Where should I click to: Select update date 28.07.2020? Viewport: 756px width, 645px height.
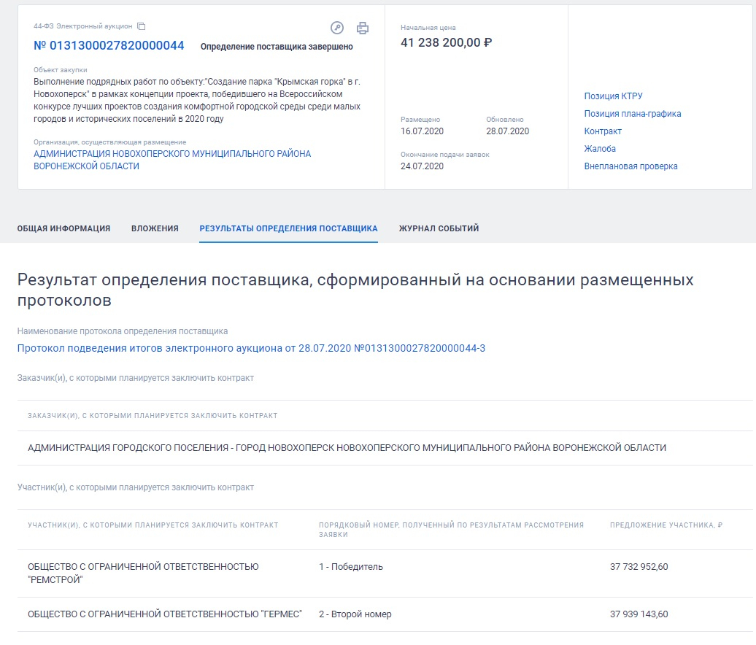click(507, 131)
